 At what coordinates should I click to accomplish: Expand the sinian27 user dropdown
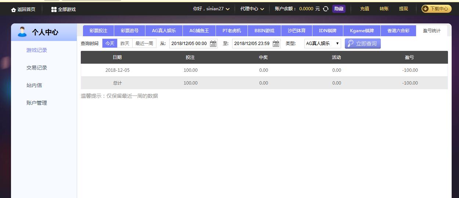click(228, 9)
